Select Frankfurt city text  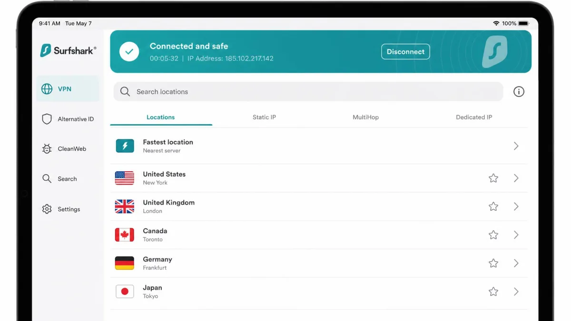coord(155,268)
